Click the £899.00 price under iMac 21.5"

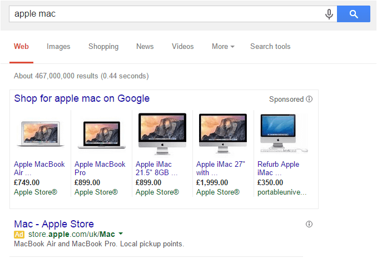tap(148, 182)
